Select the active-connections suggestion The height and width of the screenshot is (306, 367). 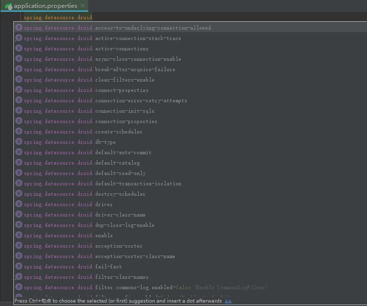pyautogui.click(x=121, y=48)
